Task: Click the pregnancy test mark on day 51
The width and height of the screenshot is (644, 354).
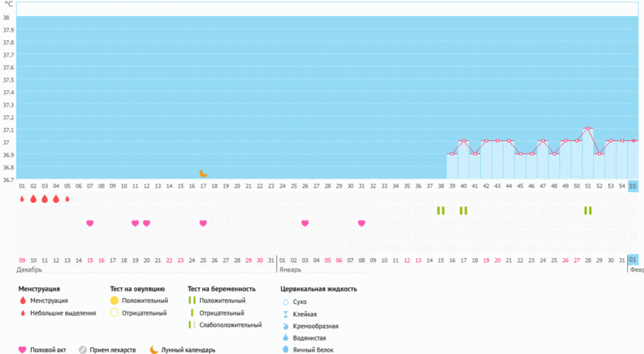Action: (x=588, y=210)
